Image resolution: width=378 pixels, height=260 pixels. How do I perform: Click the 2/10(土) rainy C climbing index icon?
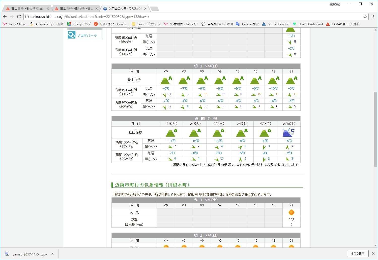coord(288,132)
